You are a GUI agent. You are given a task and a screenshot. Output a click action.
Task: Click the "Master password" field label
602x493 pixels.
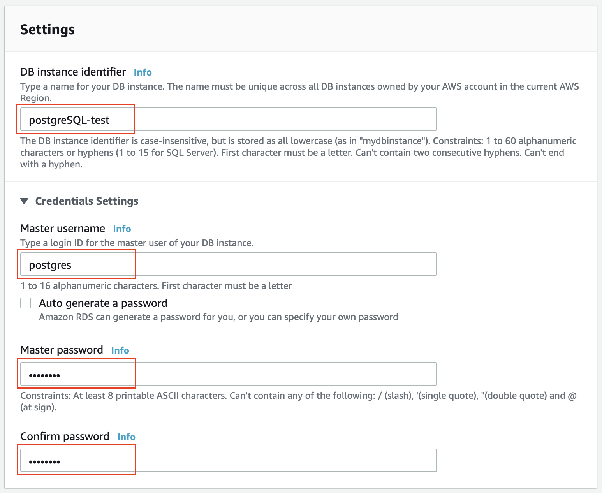coord(62,350)
